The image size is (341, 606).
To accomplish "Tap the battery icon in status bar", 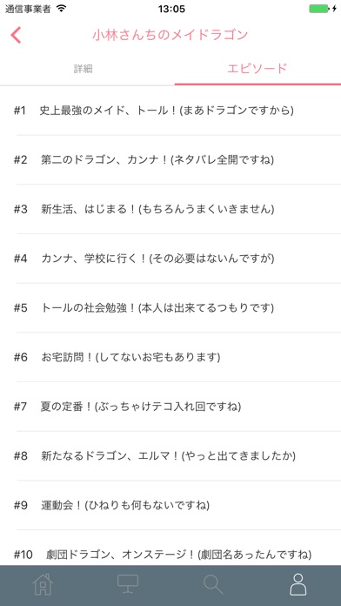I will click(x=319, y=9).
